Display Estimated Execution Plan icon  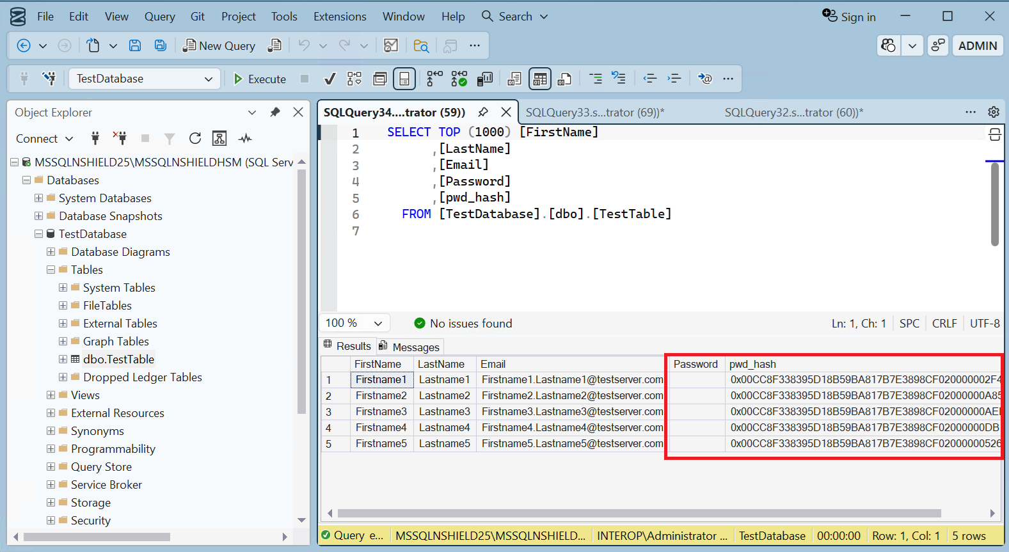point(354,79)
